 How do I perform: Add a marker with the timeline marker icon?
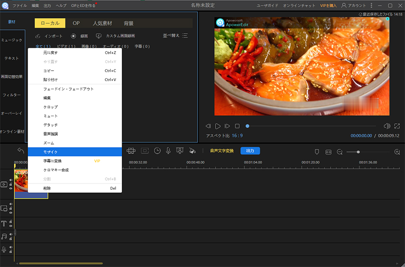coord(317,152)
